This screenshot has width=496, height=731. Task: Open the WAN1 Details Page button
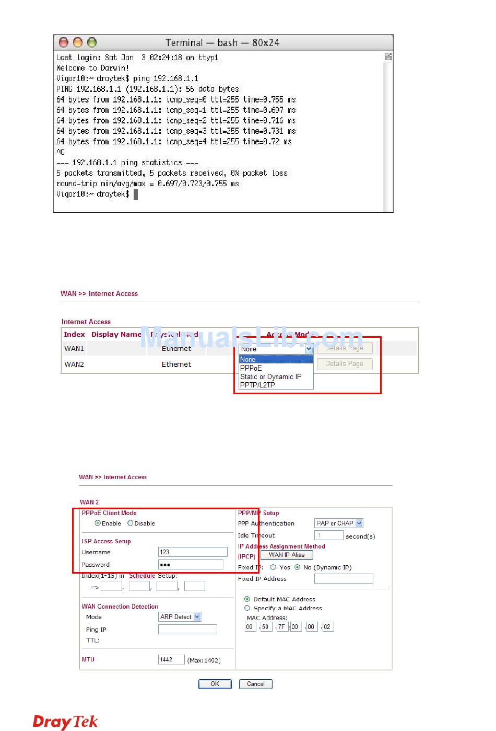(345, 348)
